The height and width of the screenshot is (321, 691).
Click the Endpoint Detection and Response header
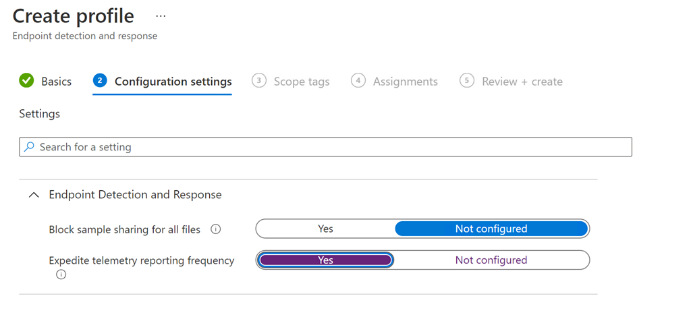pyautogui.click(x=135, y=195)
